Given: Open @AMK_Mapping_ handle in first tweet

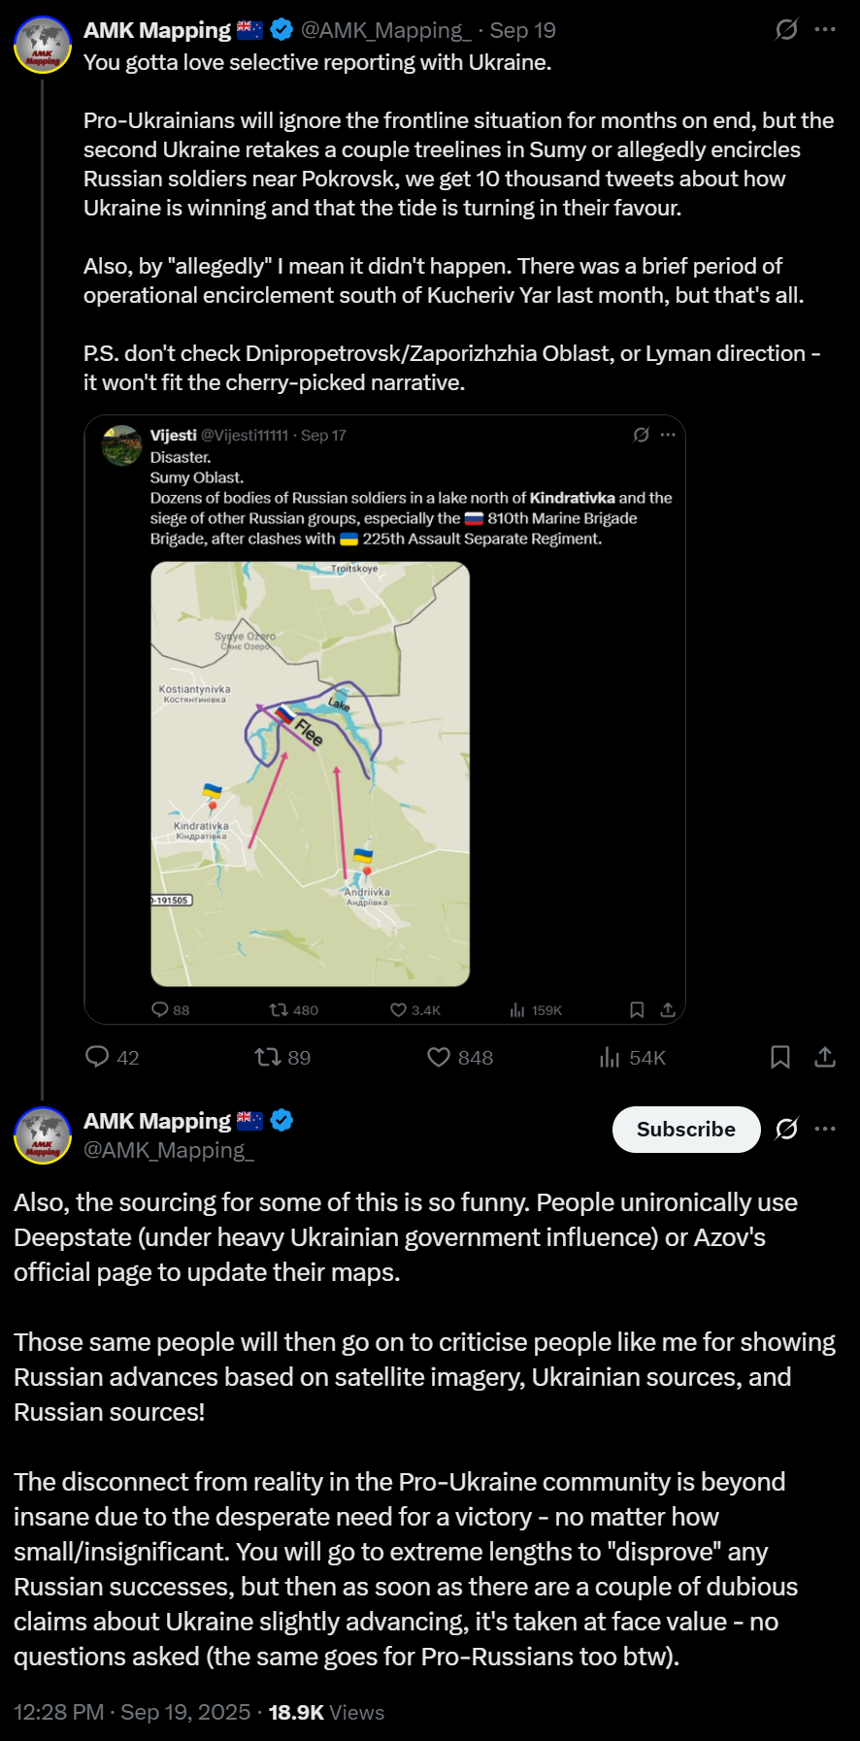Looking at the screenshot, I should click(x=385, y=30).
